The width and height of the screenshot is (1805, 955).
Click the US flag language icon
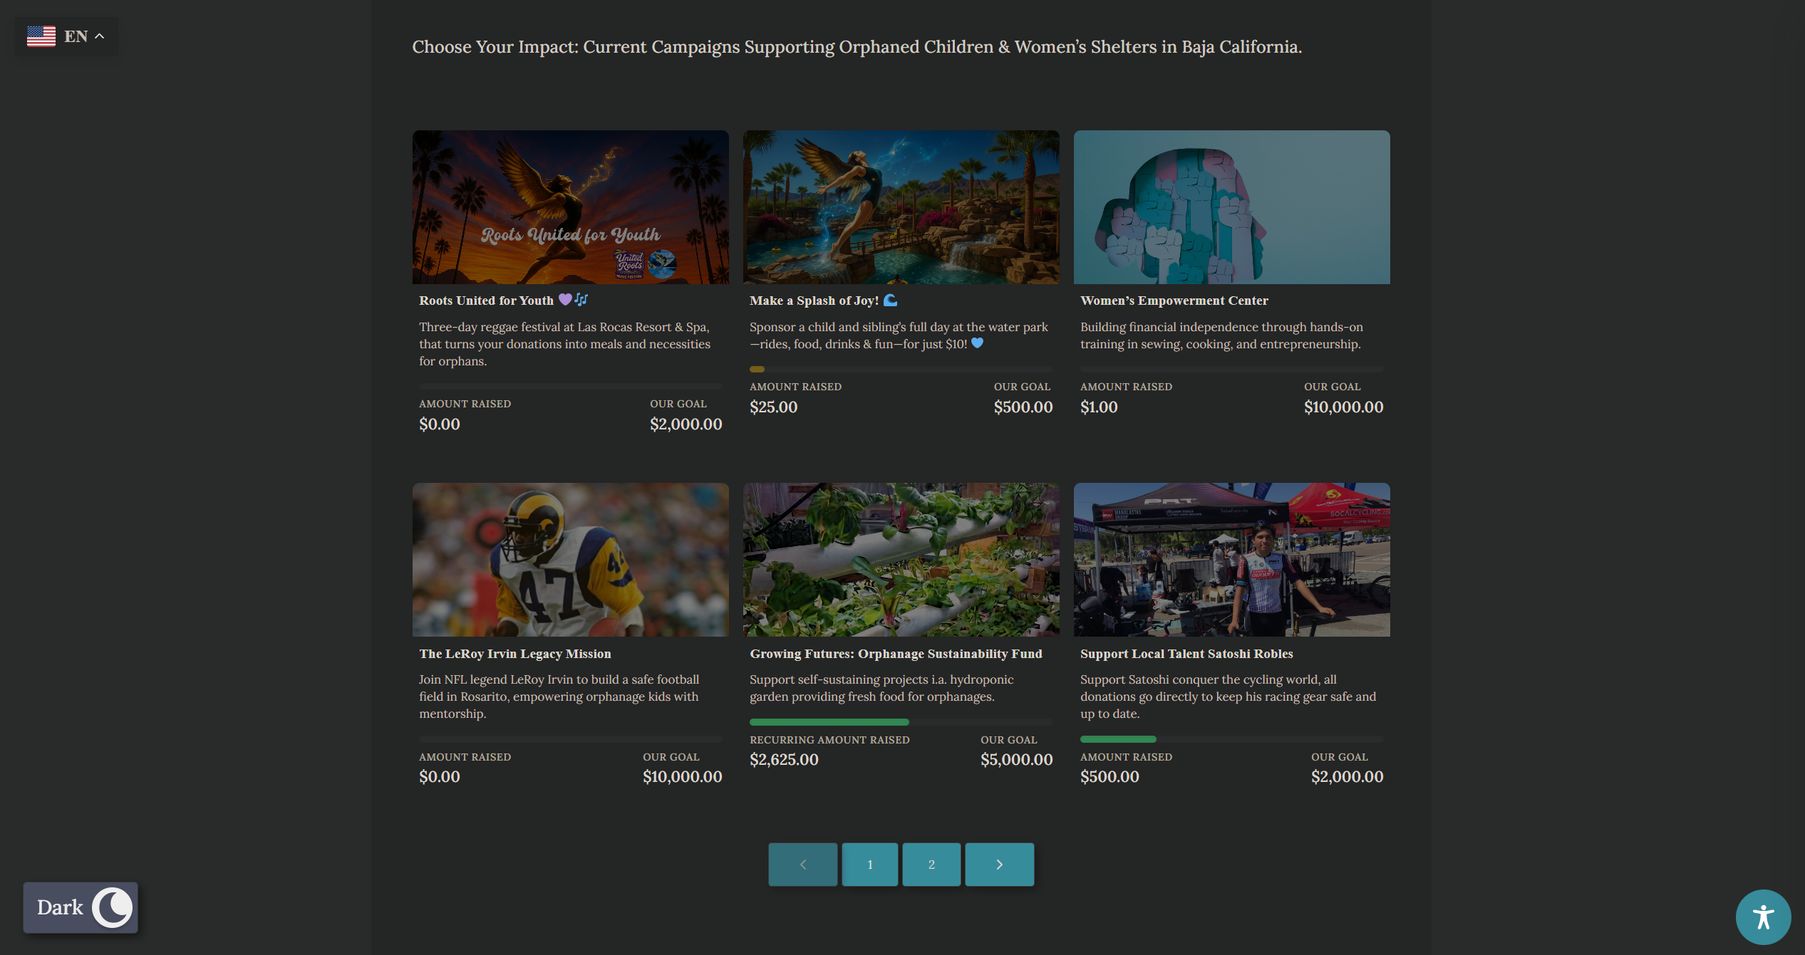pyautogui.click(x=41, y=36)
